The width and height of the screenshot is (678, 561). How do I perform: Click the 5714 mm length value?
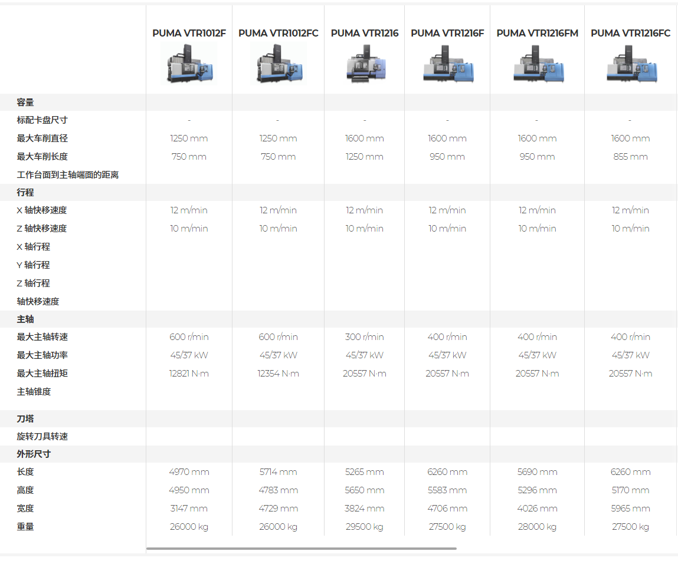(279, 472)
